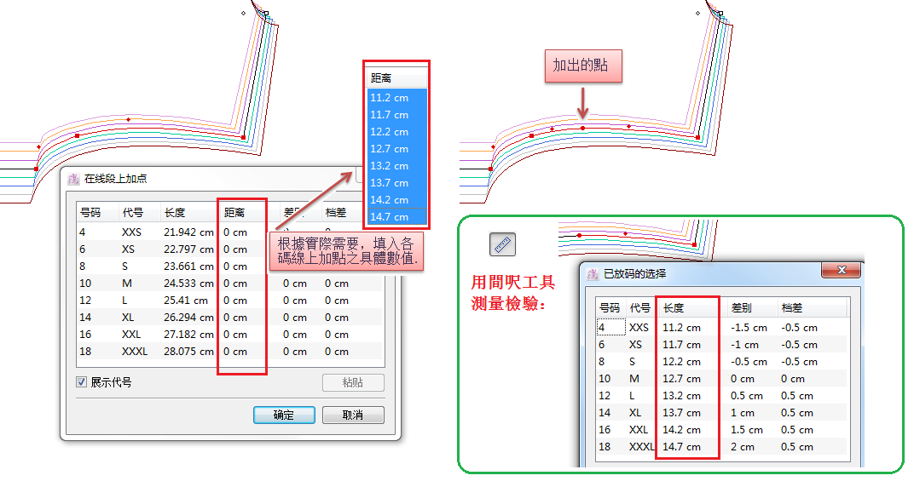Edit the 距离 cell for size XXXL
Image resolution: width=914 pixels, height=487 pixels.
pos(235,352)
